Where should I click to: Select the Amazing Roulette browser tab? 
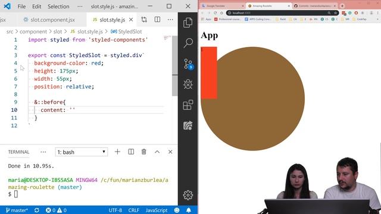tap(268, 6)
